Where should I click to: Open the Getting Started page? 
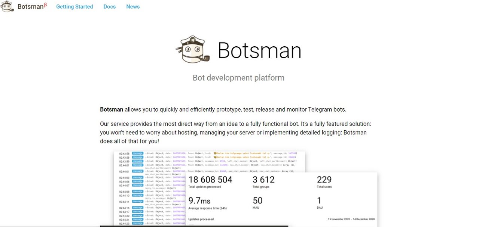pyautogui.click(x=74, y=7)
